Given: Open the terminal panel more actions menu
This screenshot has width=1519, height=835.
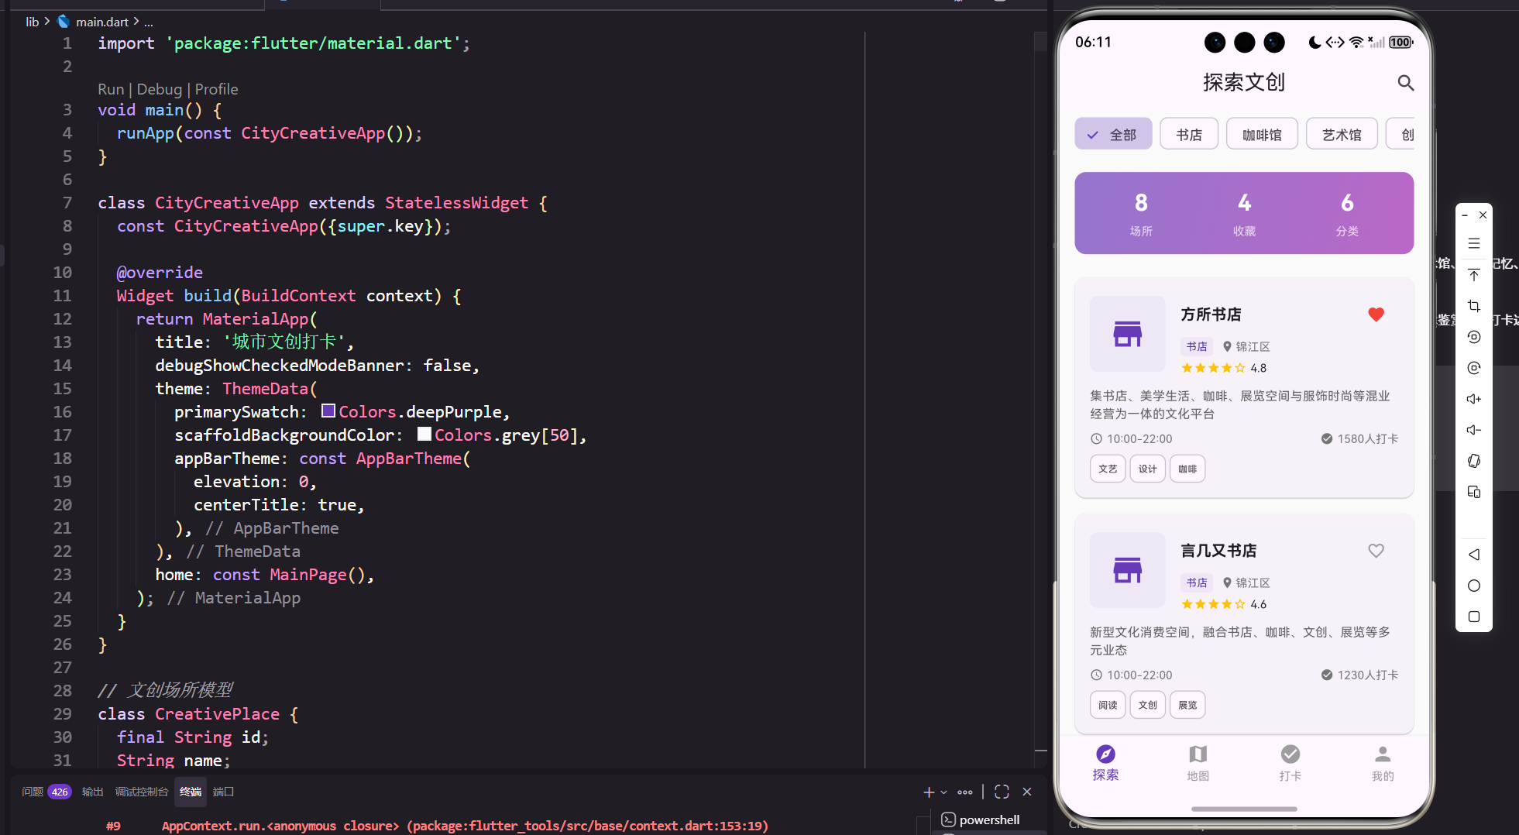Looking at the screenshot, I should 965,792.
